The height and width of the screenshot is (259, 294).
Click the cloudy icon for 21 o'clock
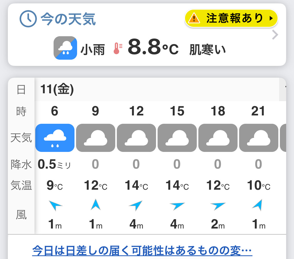[259, 138]
